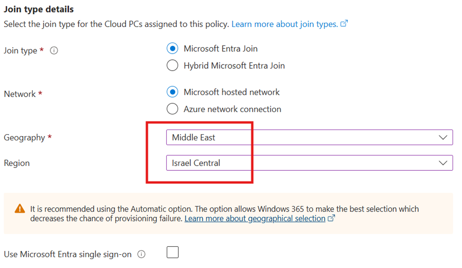Click external link icon after join types
The width and height of the screenshot is (462, 268).
pyautogui.click(x=344, y=24)
